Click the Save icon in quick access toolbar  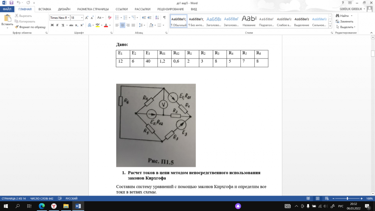click(11, 3)
